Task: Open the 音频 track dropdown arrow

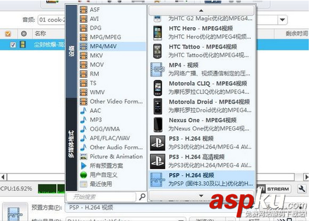Action: coord(282,20)
